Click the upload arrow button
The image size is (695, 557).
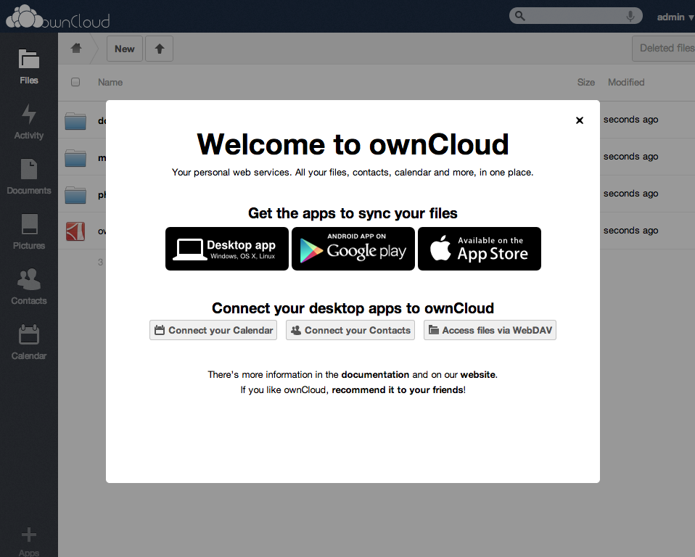click(160, 49)
